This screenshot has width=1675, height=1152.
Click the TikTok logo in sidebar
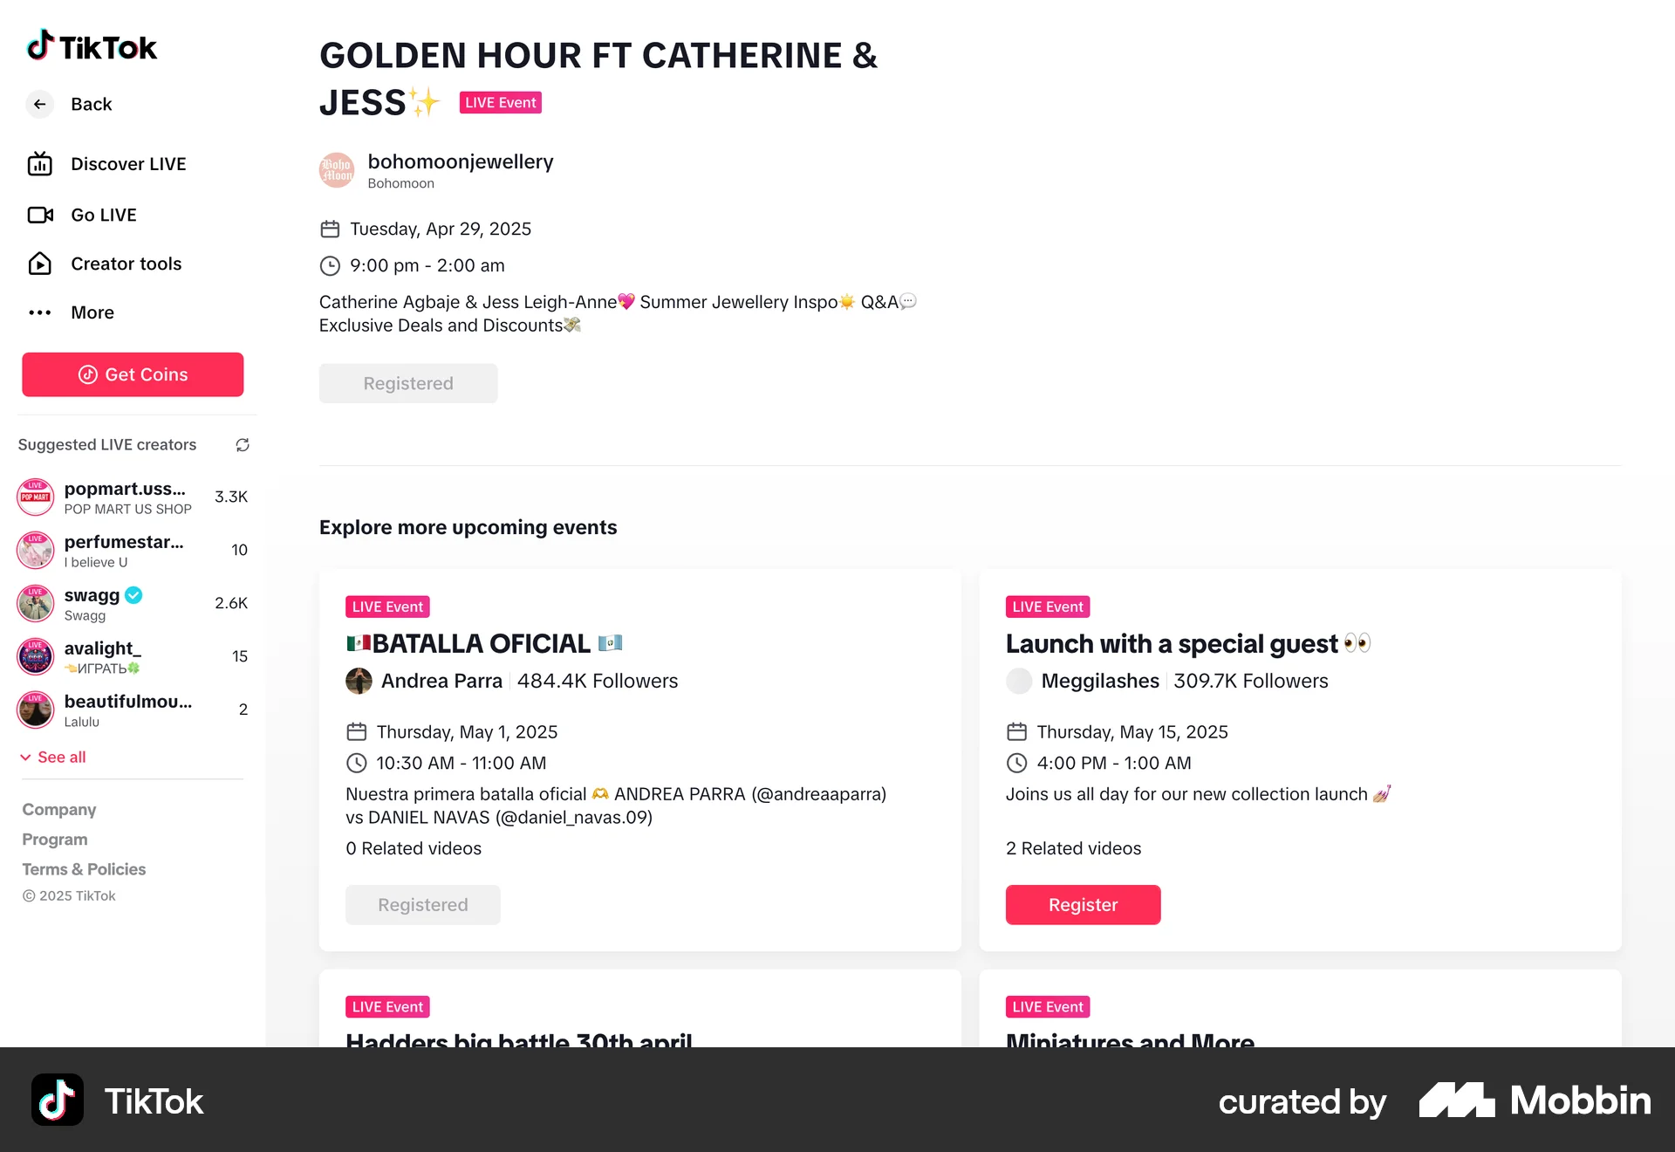(92, 46)
